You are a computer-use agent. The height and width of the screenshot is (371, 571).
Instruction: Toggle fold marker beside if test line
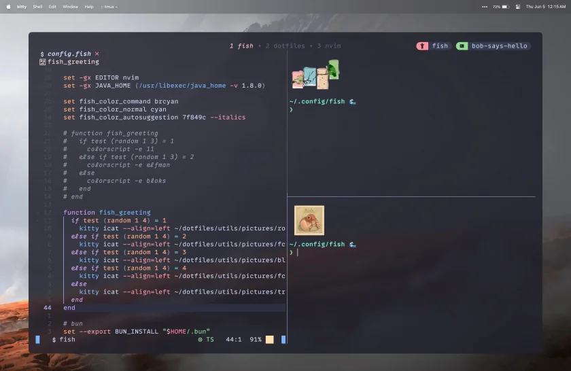38,221
